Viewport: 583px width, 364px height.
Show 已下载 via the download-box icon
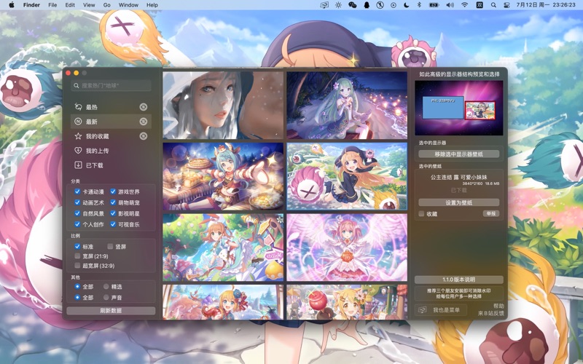pyautogui.click(x=78, y=165)
